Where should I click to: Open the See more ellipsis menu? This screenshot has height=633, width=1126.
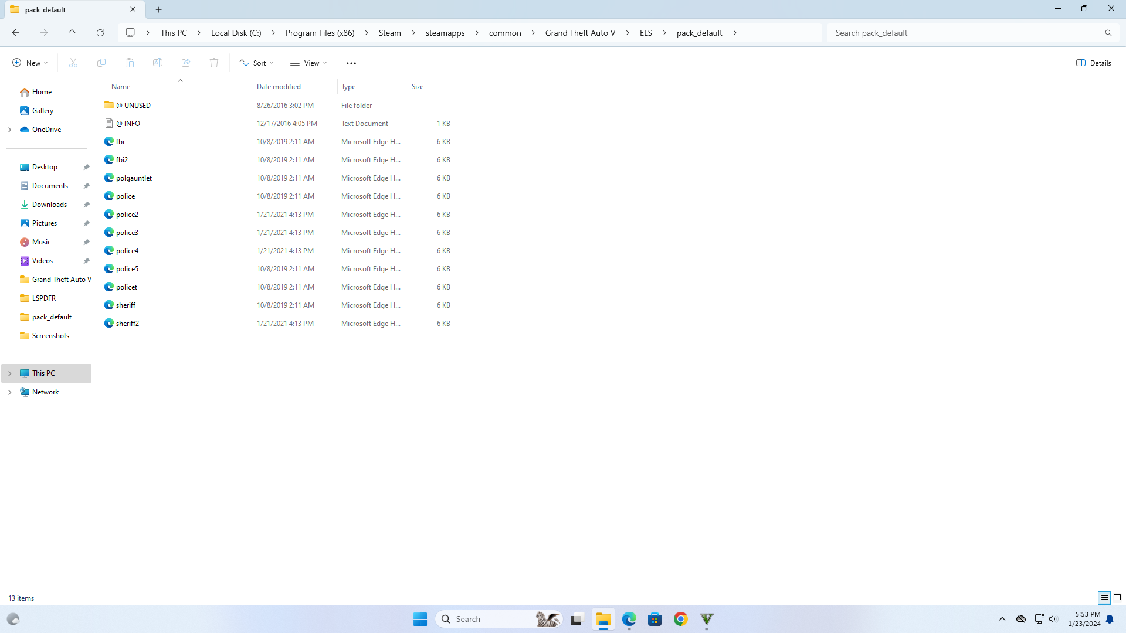coord(351,63)
